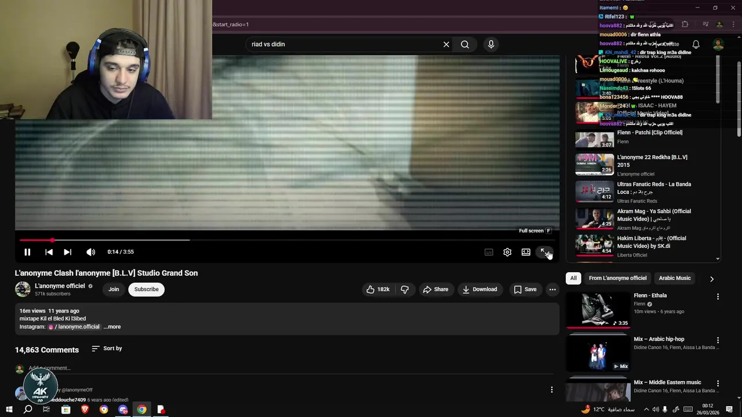Show more filter chips with right arrow
Viewport: 742px width, 417px height.
pos(712,279)
